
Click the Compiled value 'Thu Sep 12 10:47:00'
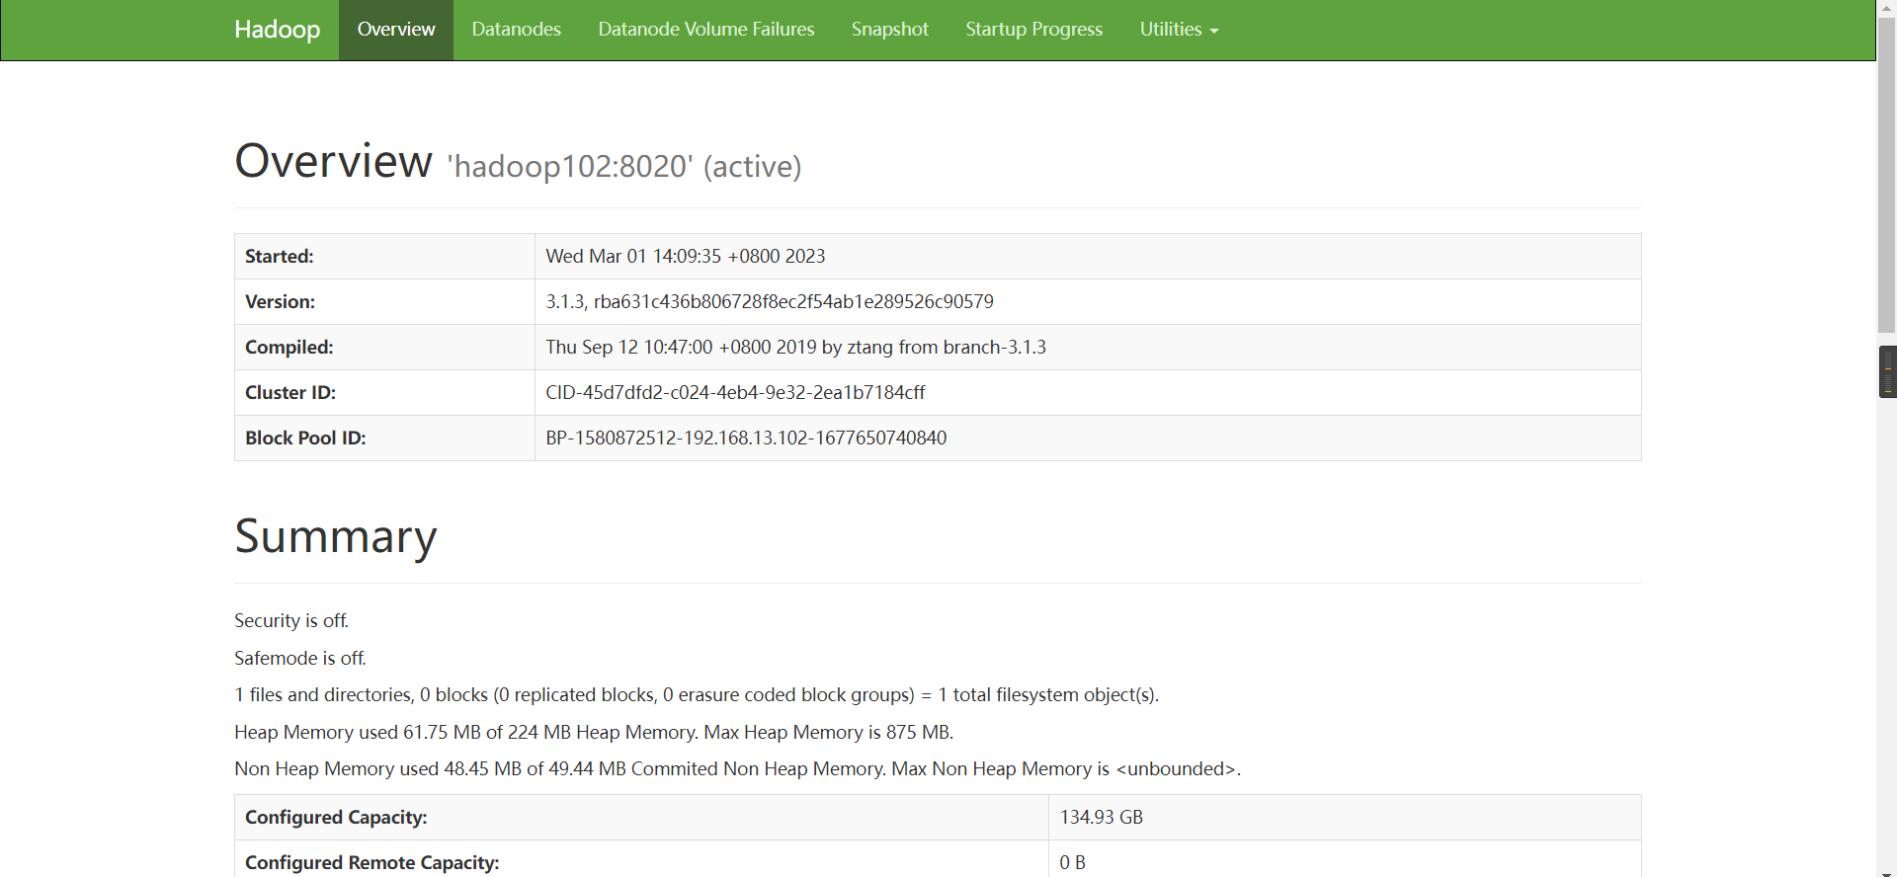[x=795, y=348]
